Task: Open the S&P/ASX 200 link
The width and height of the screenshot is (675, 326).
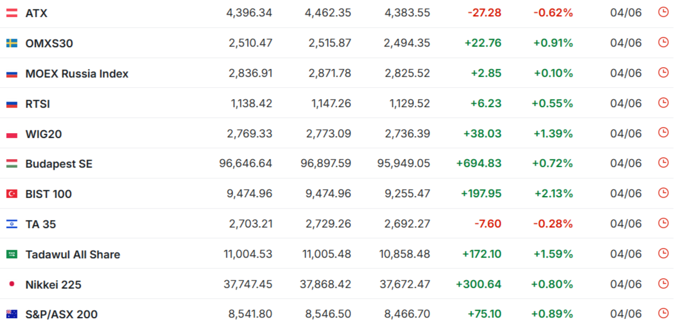Action: coord(61,315)
